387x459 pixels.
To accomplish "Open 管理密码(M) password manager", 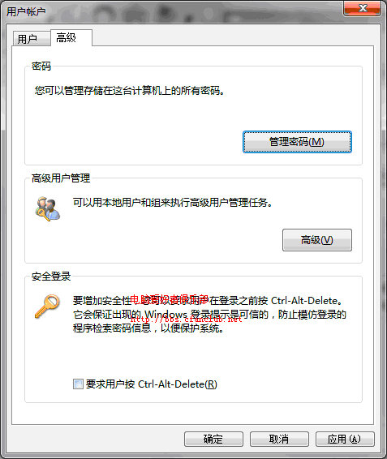I will 297,142.
